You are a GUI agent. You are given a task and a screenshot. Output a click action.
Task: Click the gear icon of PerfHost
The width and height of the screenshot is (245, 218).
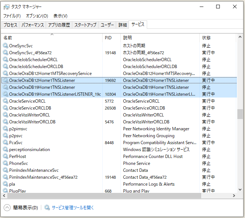click(5, 156)
